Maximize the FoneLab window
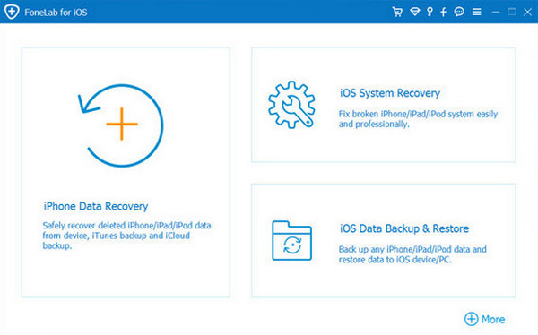 (512, 12)
